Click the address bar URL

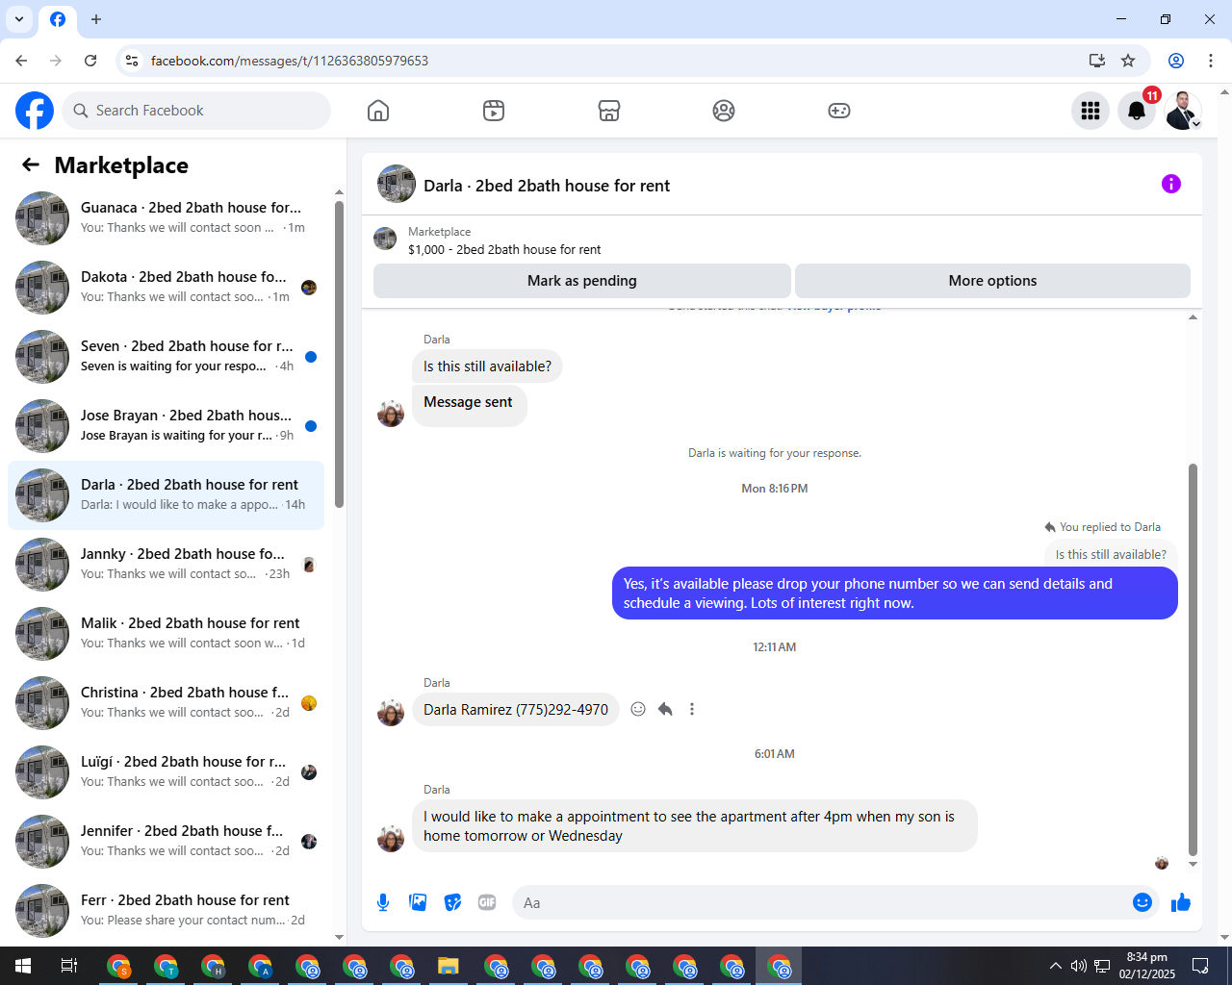click(290, 61)
